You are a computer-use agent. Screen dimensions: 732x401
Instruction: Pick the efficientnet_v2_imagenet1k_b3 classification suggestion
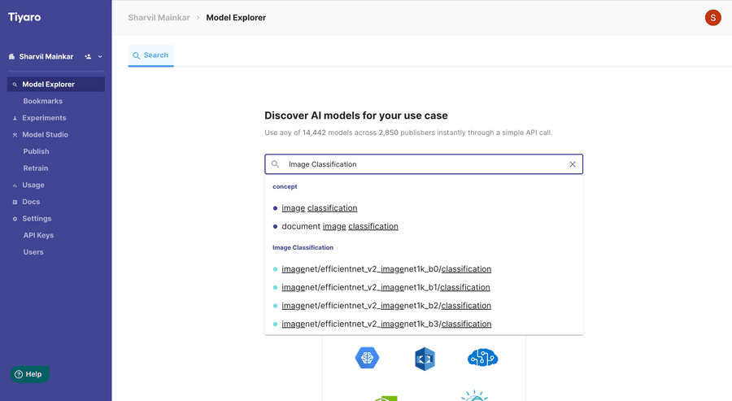point(386,324)
